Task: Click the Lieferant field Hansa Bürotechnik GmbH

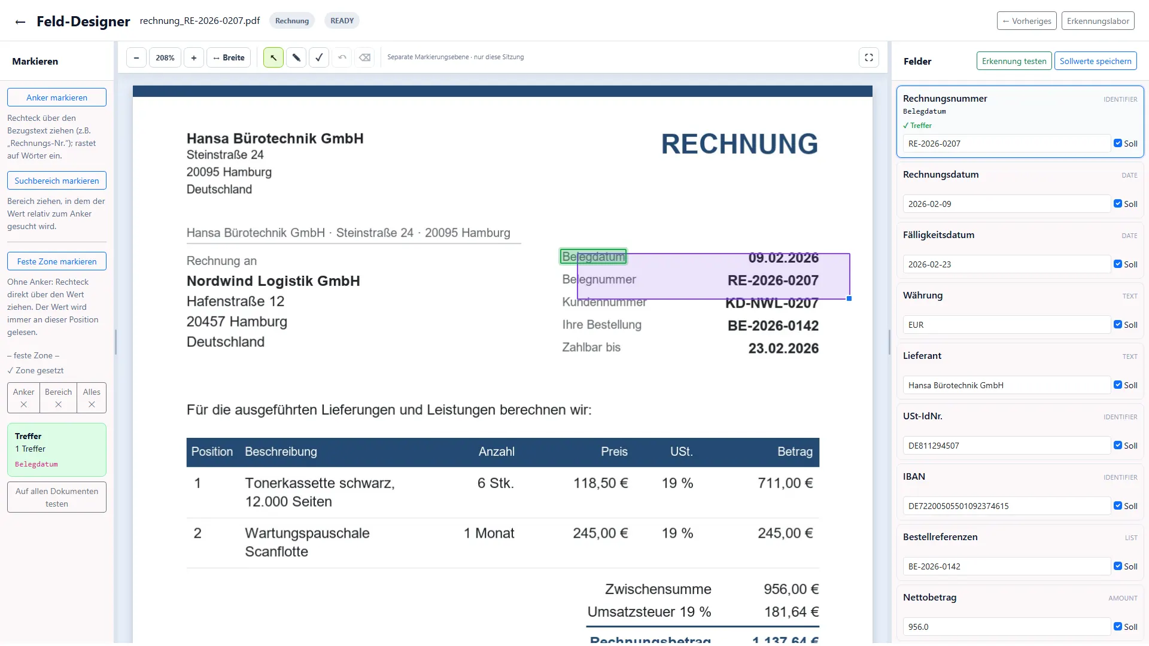Action: [x=1007, y=385]
